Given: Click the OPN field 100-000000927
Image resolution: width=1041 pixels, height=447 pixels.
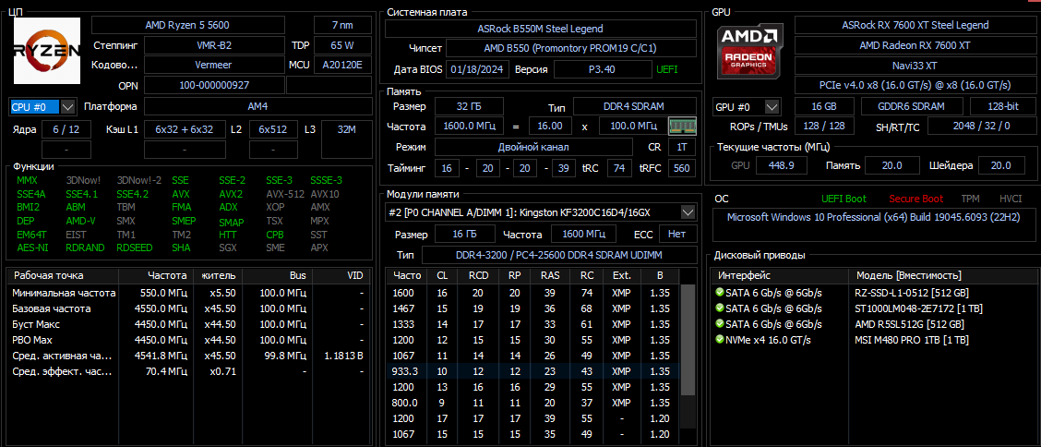Looking at the screenshot, I should (x=214, y=85).
